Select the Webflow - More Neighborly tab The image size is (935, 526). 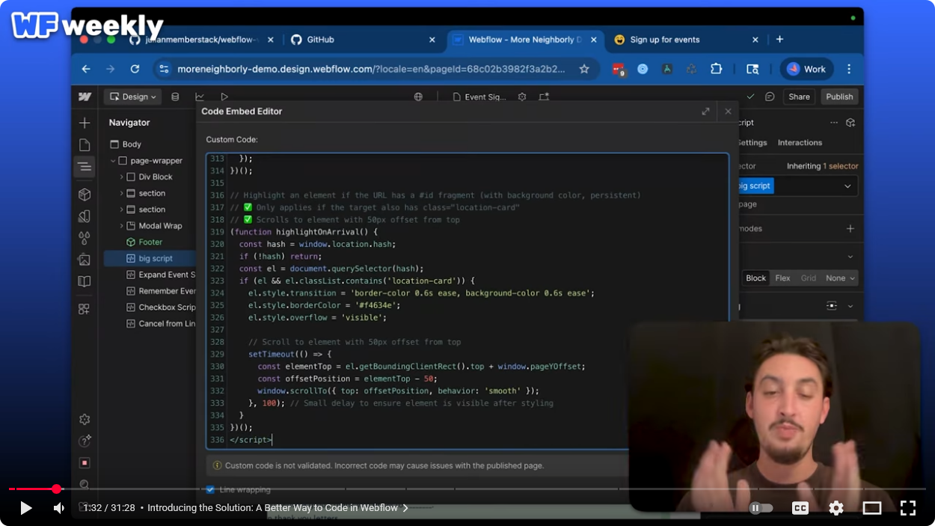[x=524, y=40]
